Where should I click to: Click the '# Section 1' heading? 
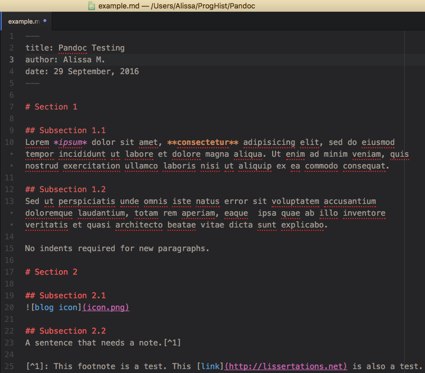point(51,107)
